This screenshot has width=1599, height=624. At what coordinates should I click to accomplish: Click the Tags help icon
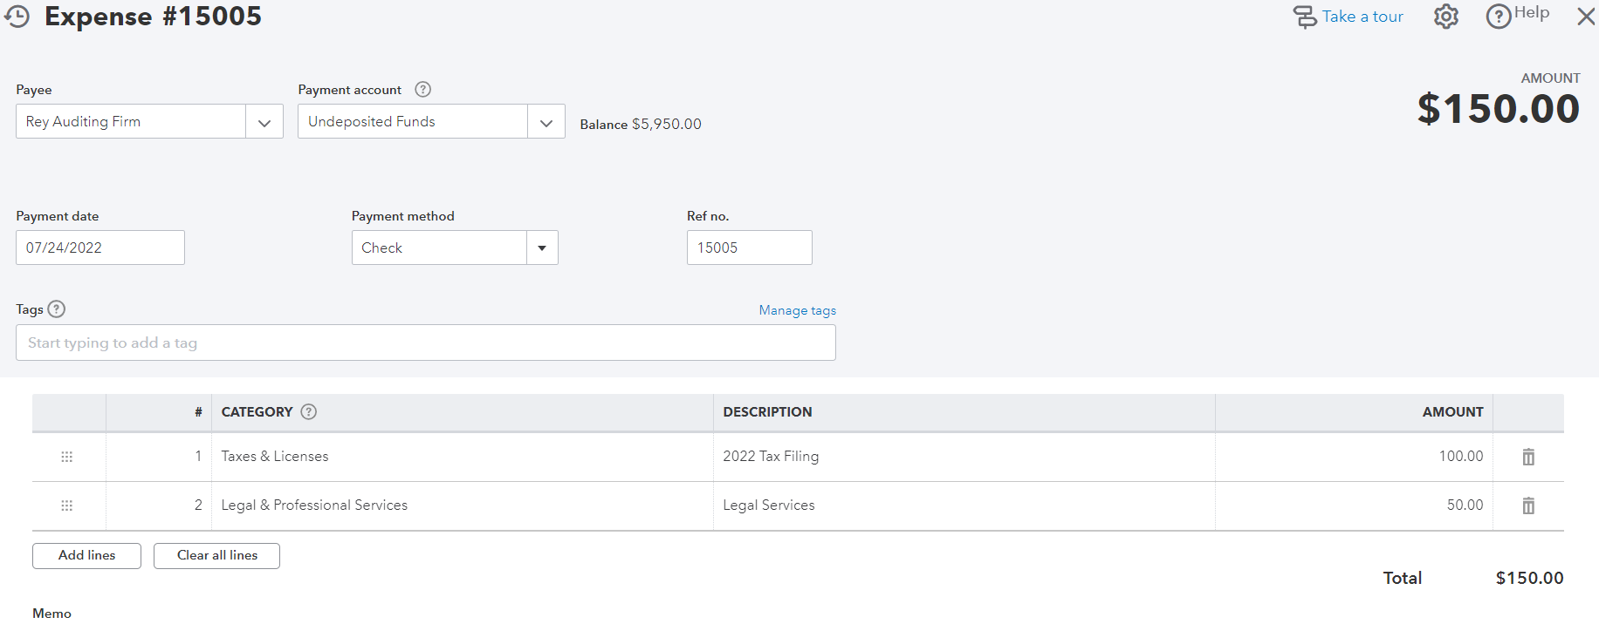[57, 309]
